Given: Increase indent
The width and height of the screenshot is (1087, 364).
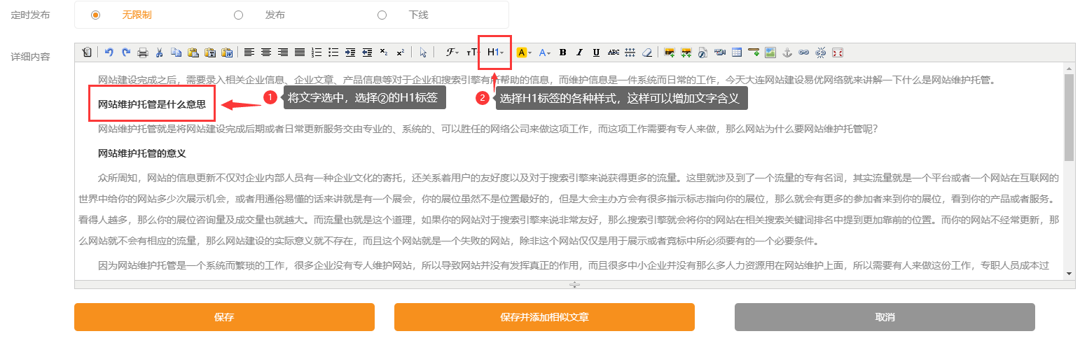Looking at the screenshot, I should pos(350,52).
